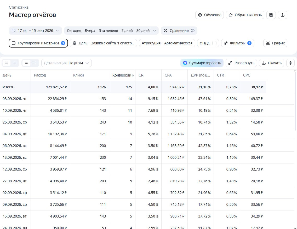Open the date range 17 авг – 15 сент 2026
The width and height of the screenshot is (297, 229).
point(35,31)
